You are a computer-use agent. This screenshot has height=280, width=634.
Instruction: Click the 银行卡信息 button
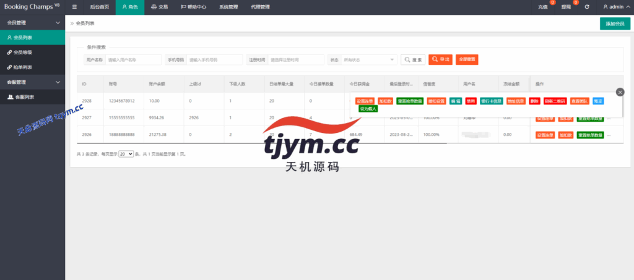pos(492,101)
